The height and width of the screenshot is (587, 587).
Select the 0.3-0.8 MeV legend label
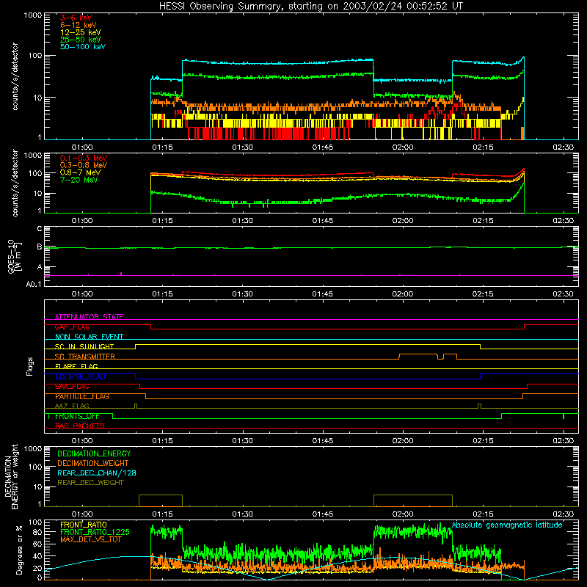(84, 165)
